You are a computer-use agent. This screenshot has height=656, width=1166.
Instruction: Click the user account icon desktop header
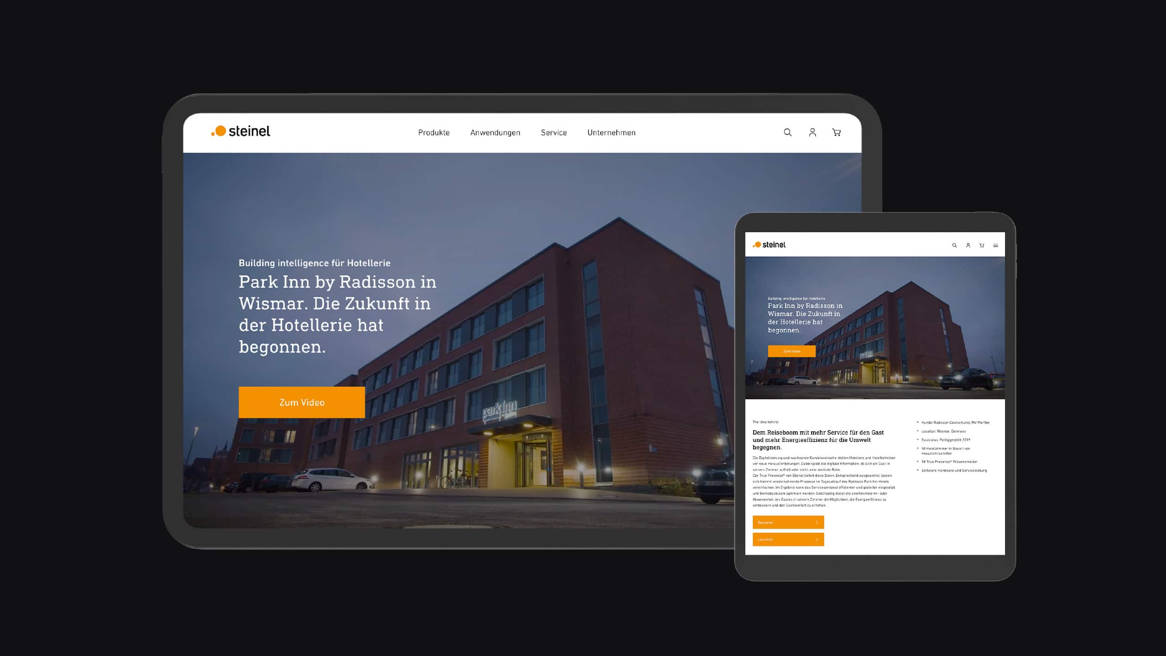tap(813, 132)
